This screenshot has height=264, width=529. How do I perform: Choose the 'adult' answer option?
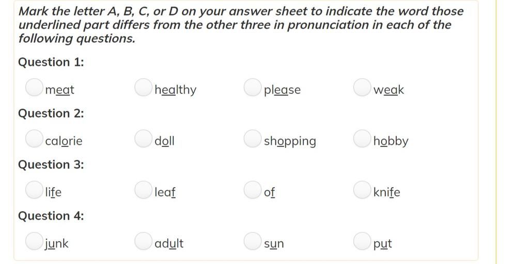[x=143, y=241]
